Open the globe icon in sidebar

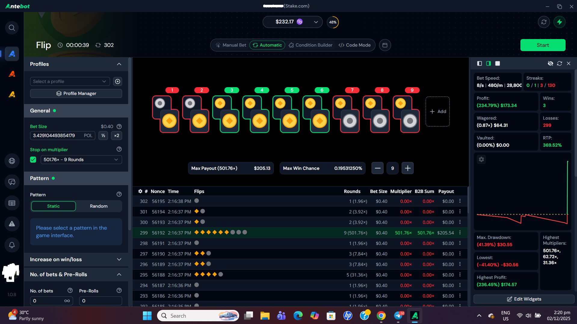(12, 161)
